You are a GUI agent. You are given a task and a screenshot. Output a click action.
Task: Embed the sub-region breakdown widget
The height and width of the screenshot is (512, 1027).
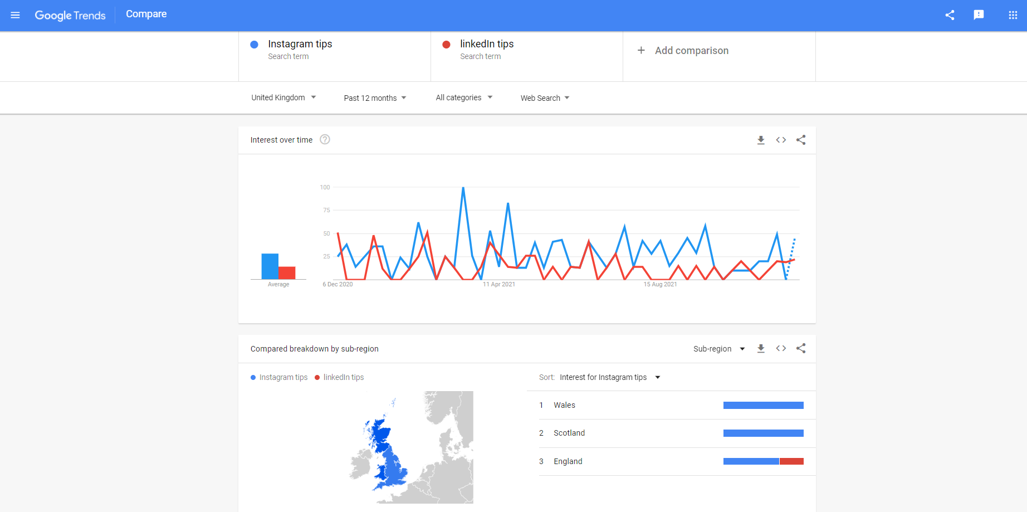click(x=781, y=349)
